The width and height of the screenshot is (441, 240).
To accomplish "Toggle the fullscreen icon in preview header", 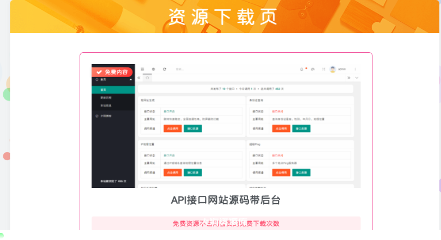I will tap(324, 69).
